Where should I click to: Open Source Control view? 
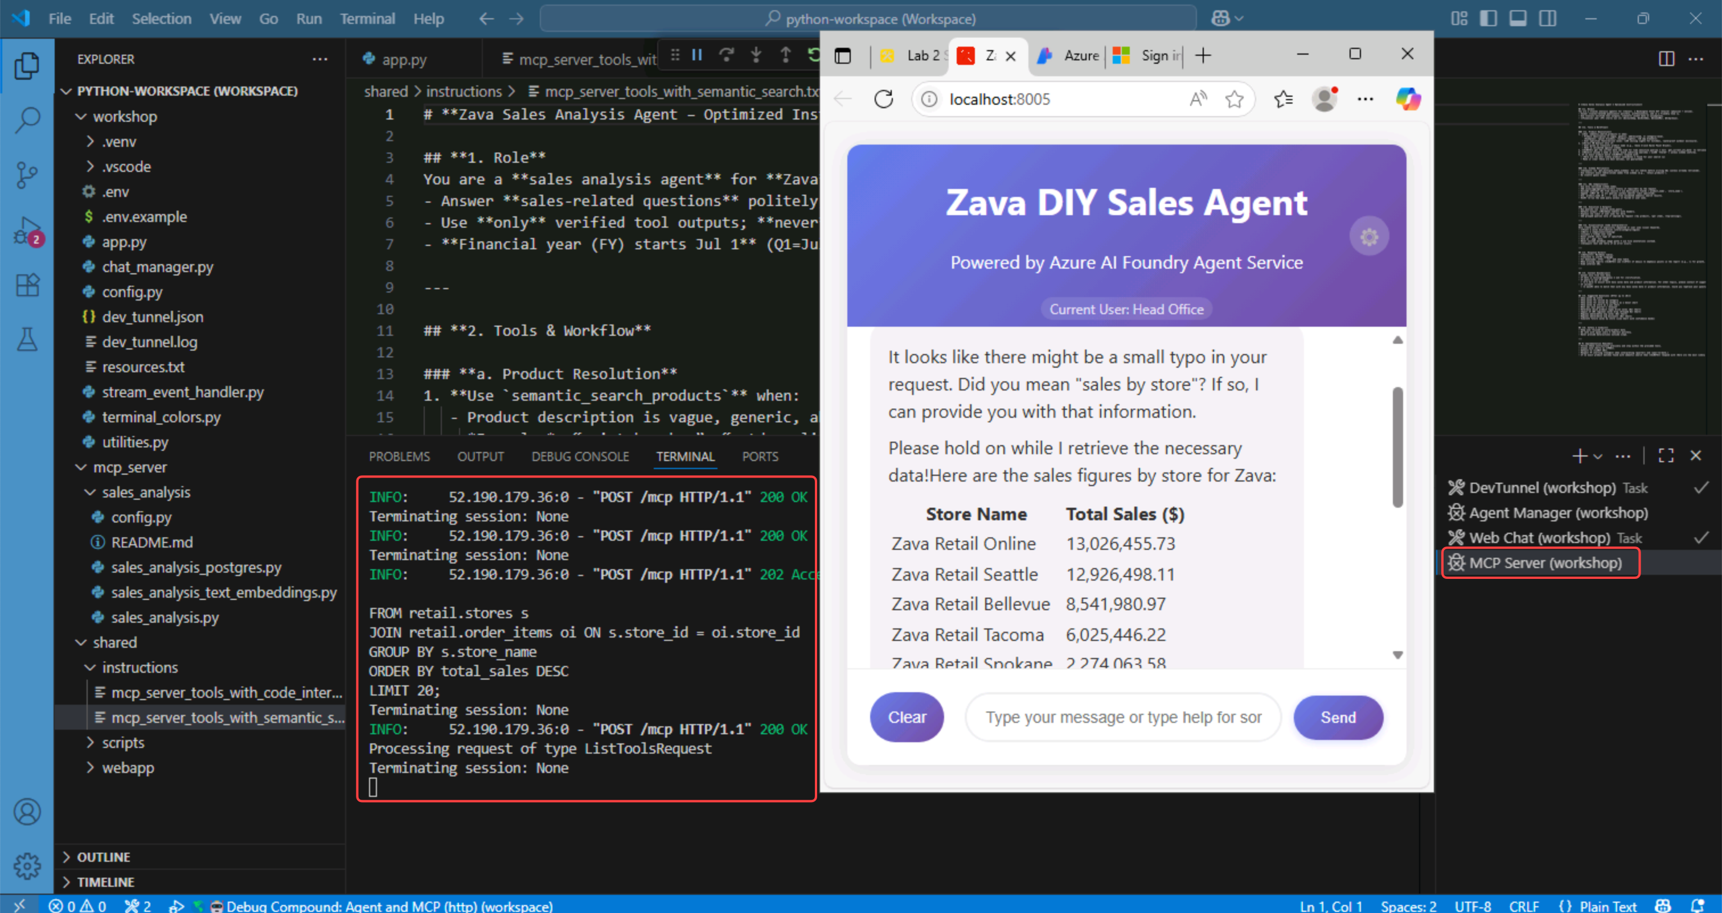point(27,175)
